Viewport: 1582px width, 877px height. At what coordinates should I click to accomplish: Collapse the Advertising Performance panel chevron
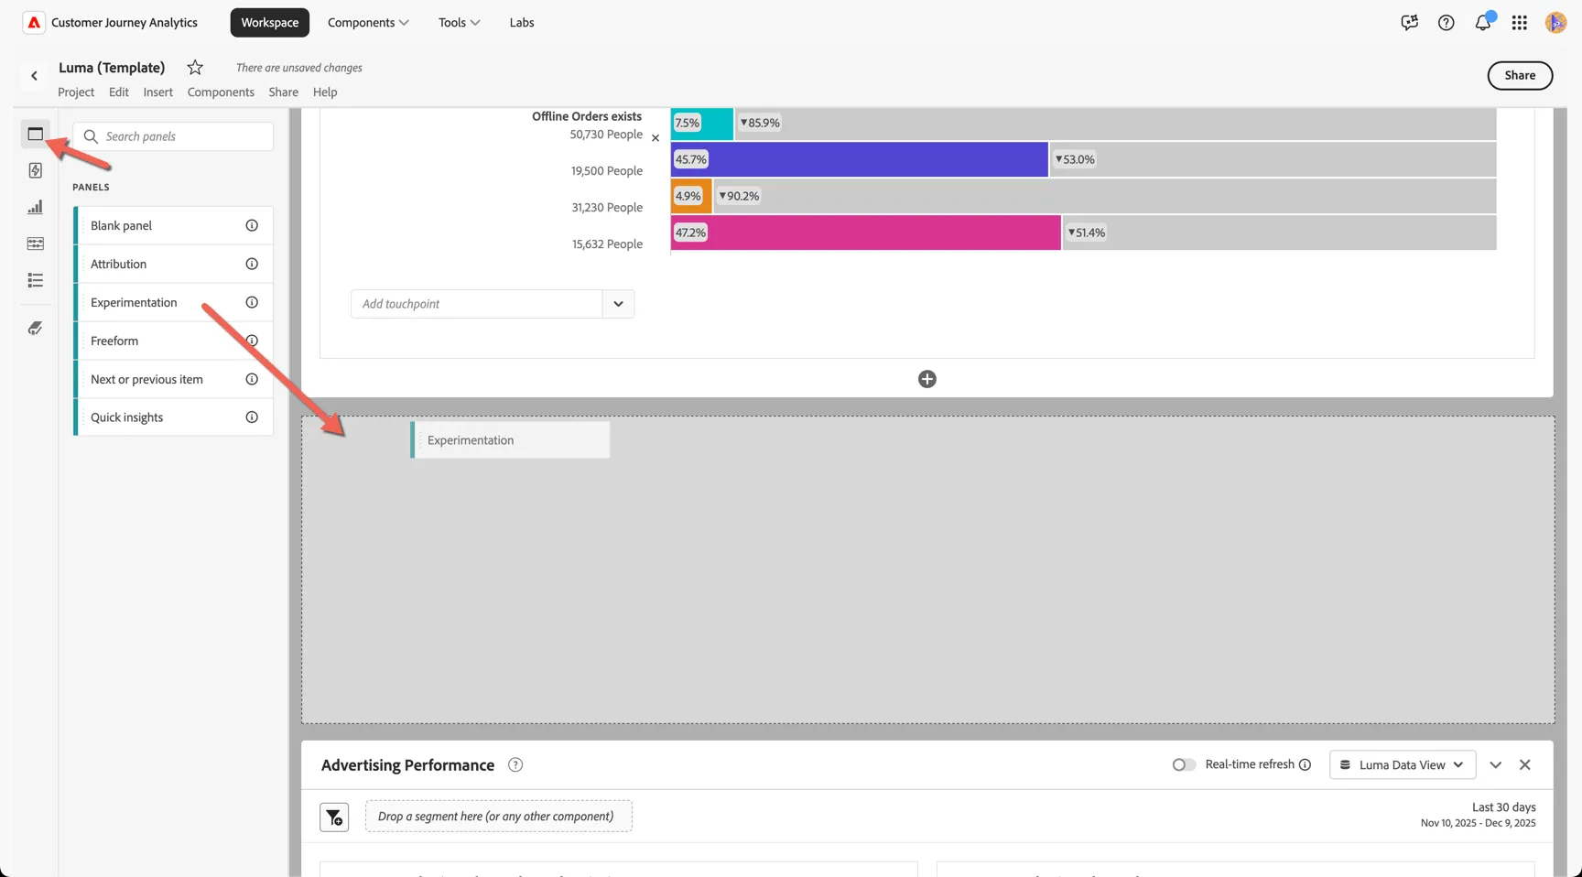pyautogui.click(x=1496, y=765)
